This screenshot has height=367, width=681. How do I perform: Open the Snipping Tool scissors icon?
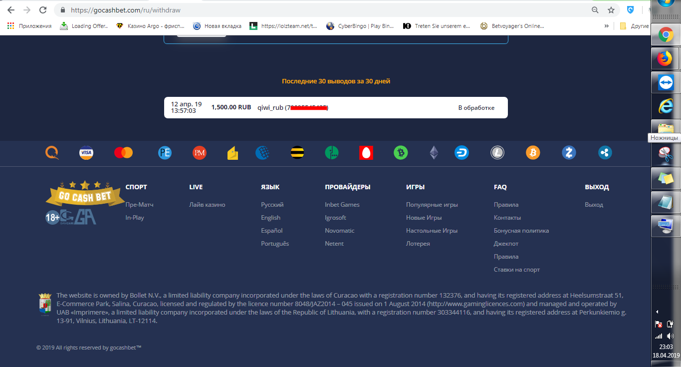[666, 154]
